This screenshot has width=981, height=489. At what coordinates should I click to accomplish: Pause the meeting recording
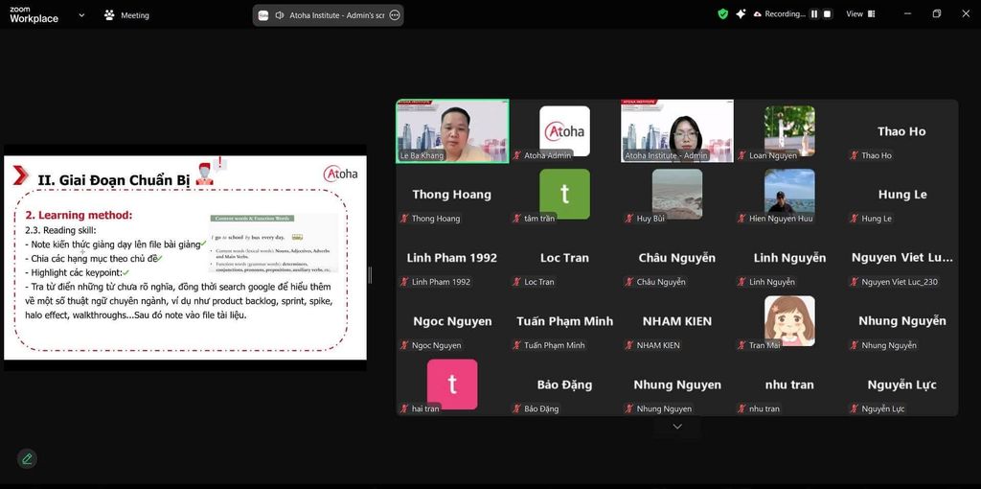pos(814,14)
